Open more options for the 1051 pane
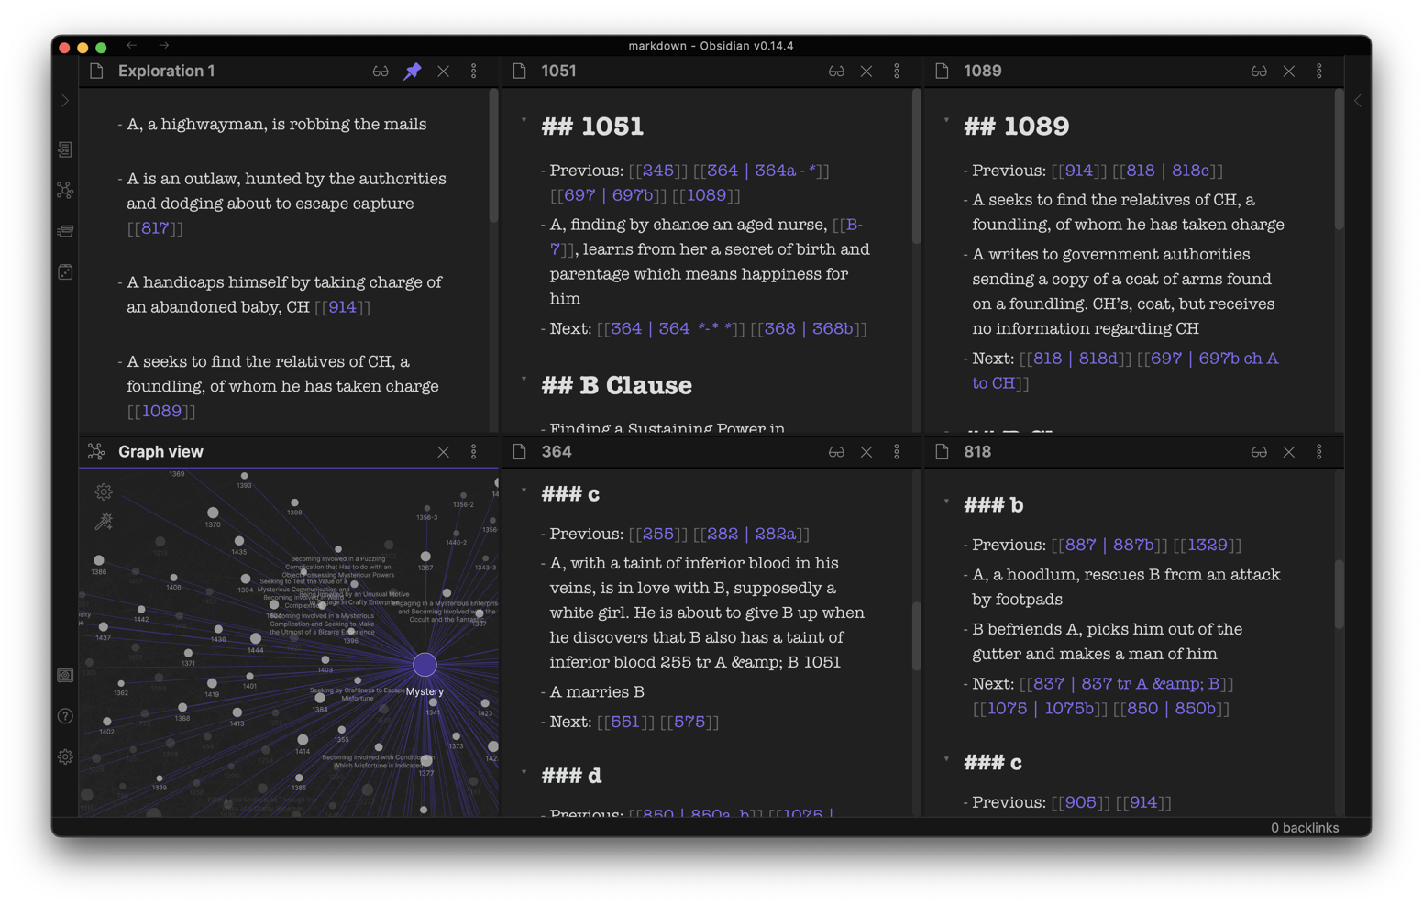This screenshot has height=905, width=1423. (897, 71)
